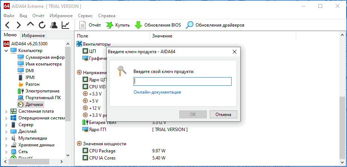Click the sidebar vertical scrollbar down arrow
The width and height of the screenshot is (347, 167).
[68, 155]
